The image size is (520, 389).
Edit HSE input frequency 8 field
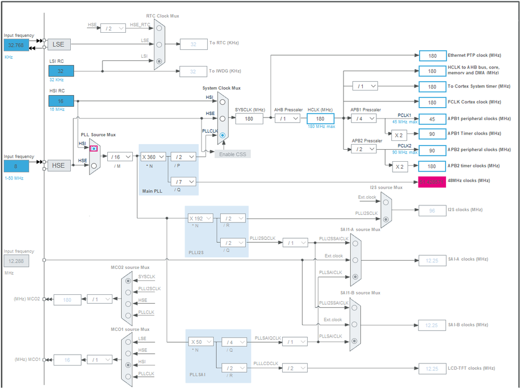[x=16, y=166]
